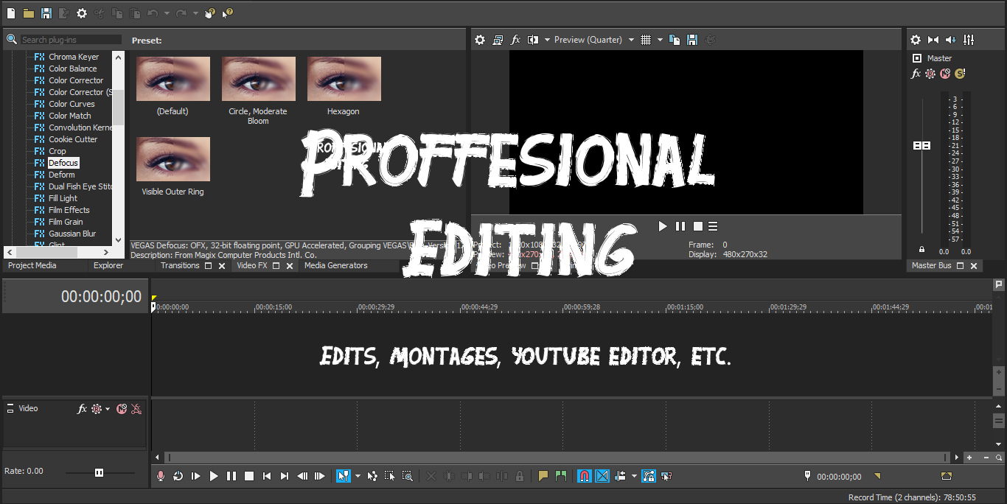Open Track FX on the Video track
This screenshot has width=1007, height=504.
click(82, 409)
